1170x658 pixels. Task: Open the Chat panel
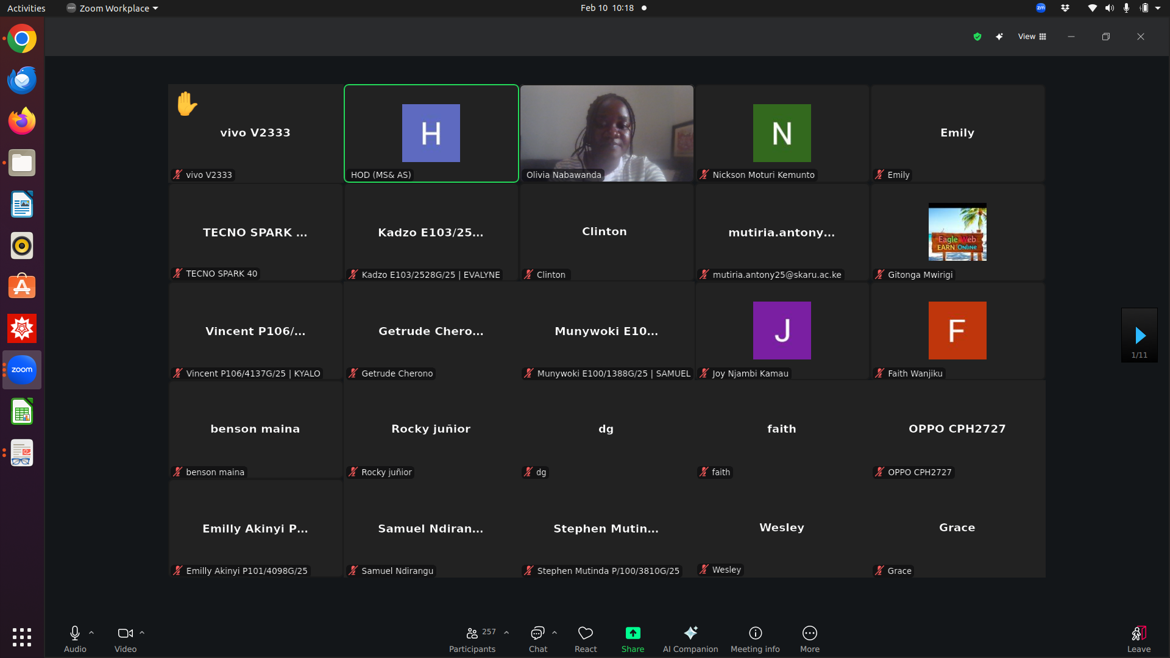pyautogui.click(x=538, y=639)
